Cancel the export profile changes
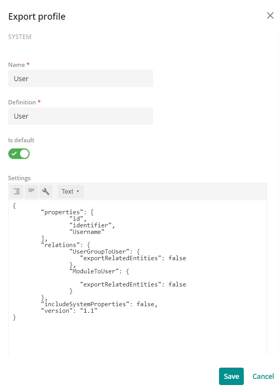The height and width of the screenshot is (392, 279). (263, 376)
